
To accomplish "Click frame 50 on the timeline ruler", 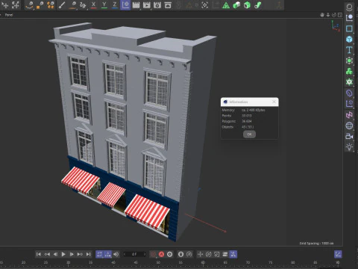I will tap(158, 262).
